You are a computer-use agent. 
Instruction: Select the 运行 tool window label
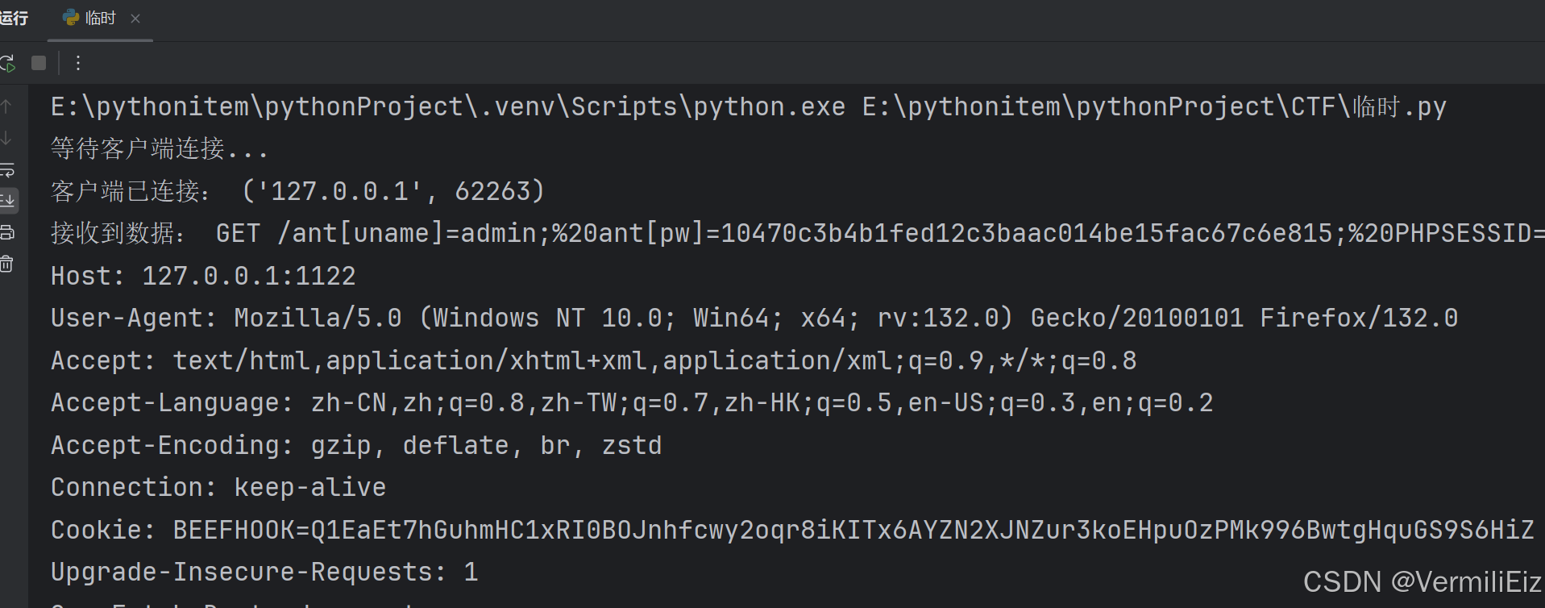(14, 18)
